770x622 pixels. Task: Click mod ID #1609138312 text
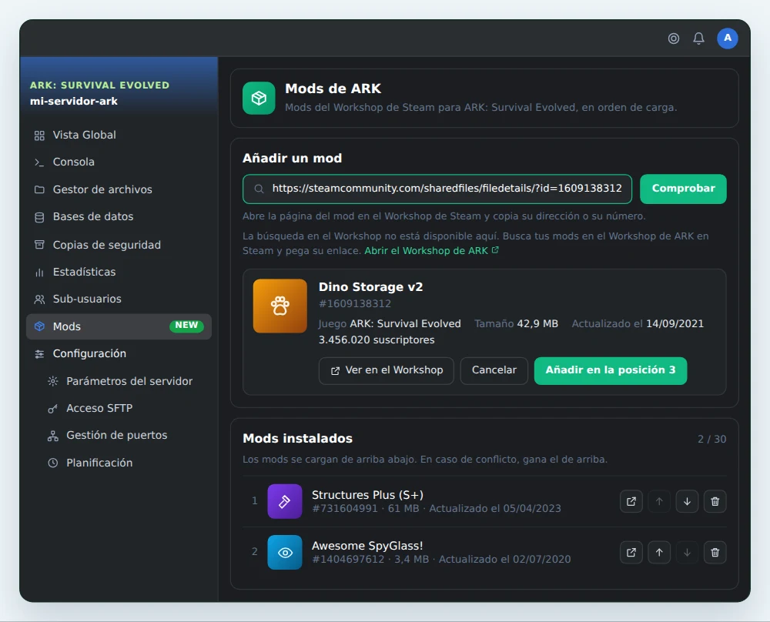pyautogui.click(x=354, y=304)
